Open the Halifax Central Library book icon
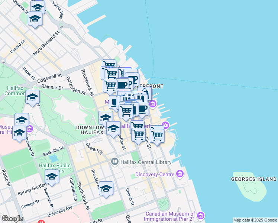 (115, 162)
